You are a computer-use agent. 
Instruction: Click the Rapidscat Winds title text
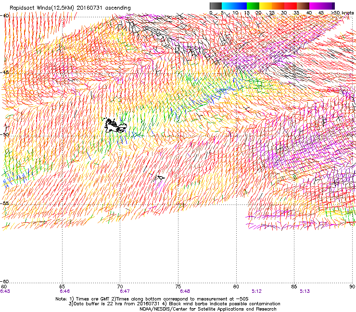(x=70, y=8)
